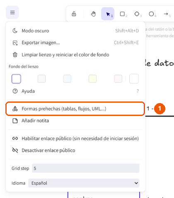Click the note icon beside Añadir notita
The width and height of the screenshot is (174, 198).
point(15,121)
